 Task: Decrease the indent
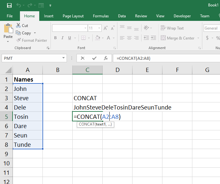146,38
